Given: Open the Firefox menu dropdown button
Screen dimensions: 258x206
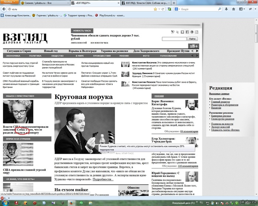Looking at the screenshot, I should 9,3.
